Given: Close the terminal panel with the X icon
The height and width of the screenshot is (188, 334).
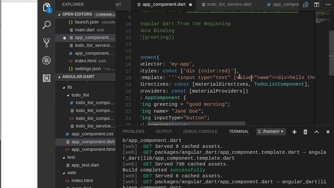Looking at the screenshot, I should pos(328,132).
